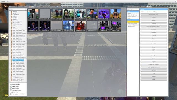Click the magnifier icon in NPC search box
Image resolution: width=177 pixels, height=100 pixels.
(25, 9)
